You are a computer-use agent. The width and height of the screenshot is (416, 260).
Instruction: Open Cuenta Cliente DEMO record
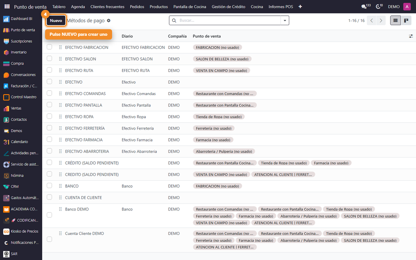(84, 234)
